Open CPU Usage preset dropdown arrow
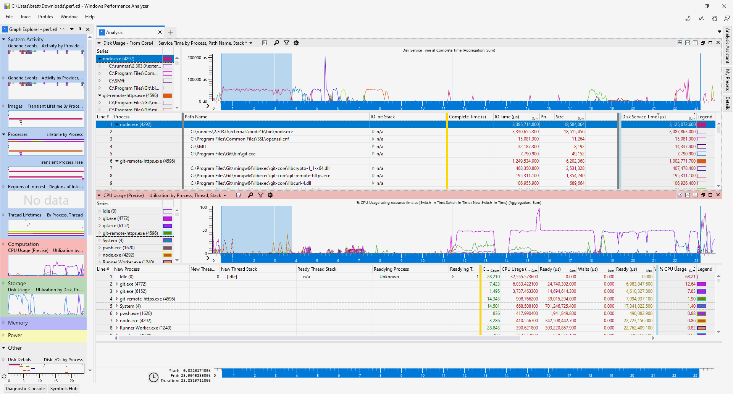This screenshot has width=733, height=394. click(x=225, y=195)
